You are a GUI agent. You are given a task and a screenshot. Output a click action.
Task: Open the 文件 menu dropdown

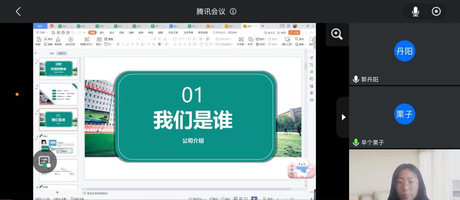point(42,32)
